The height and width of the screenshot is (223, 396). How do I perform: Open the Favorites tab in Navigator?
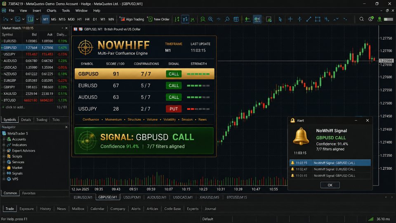pyautogui.click(x=29, y=193)
